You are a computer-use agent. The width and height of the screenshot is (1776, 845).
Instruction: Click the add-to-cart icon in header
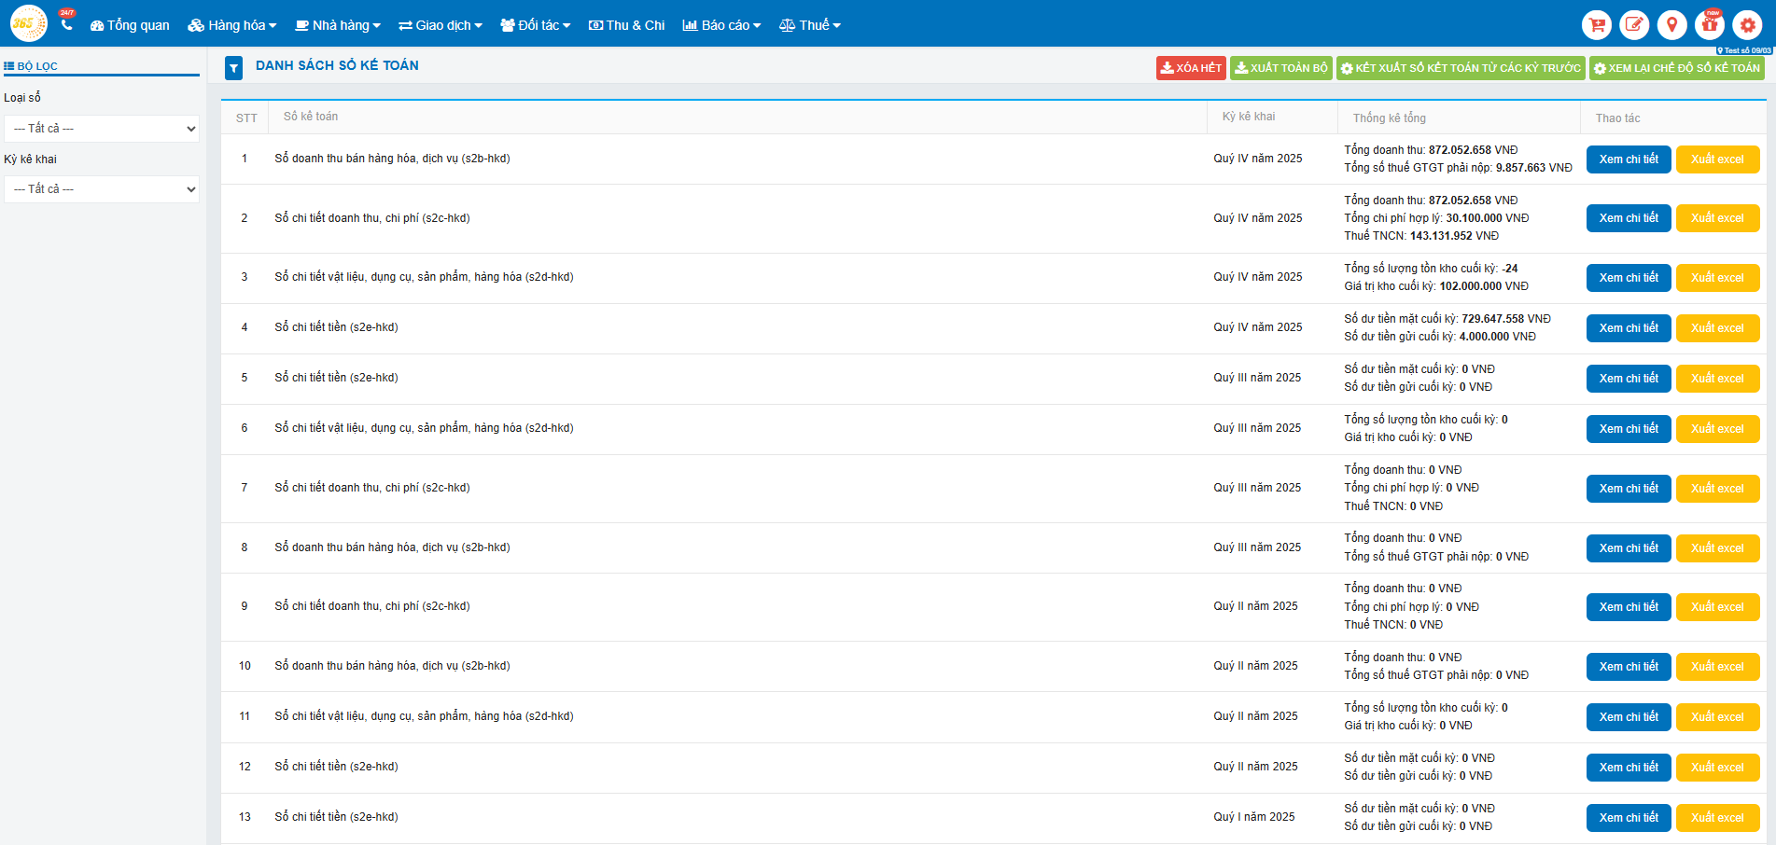tap(1597, 25)
